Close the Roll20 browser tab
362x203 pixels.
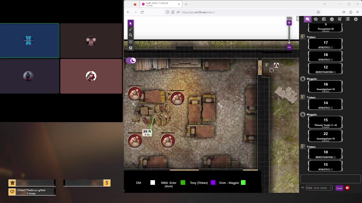[179, 4]
